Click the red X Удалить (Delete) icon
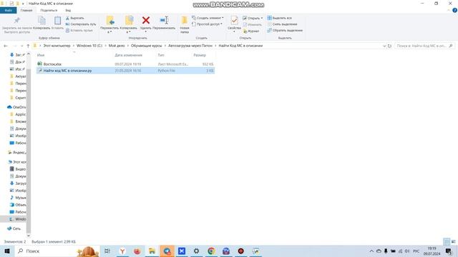The height and width of the screenshot is (257, 458). point(146,21)
